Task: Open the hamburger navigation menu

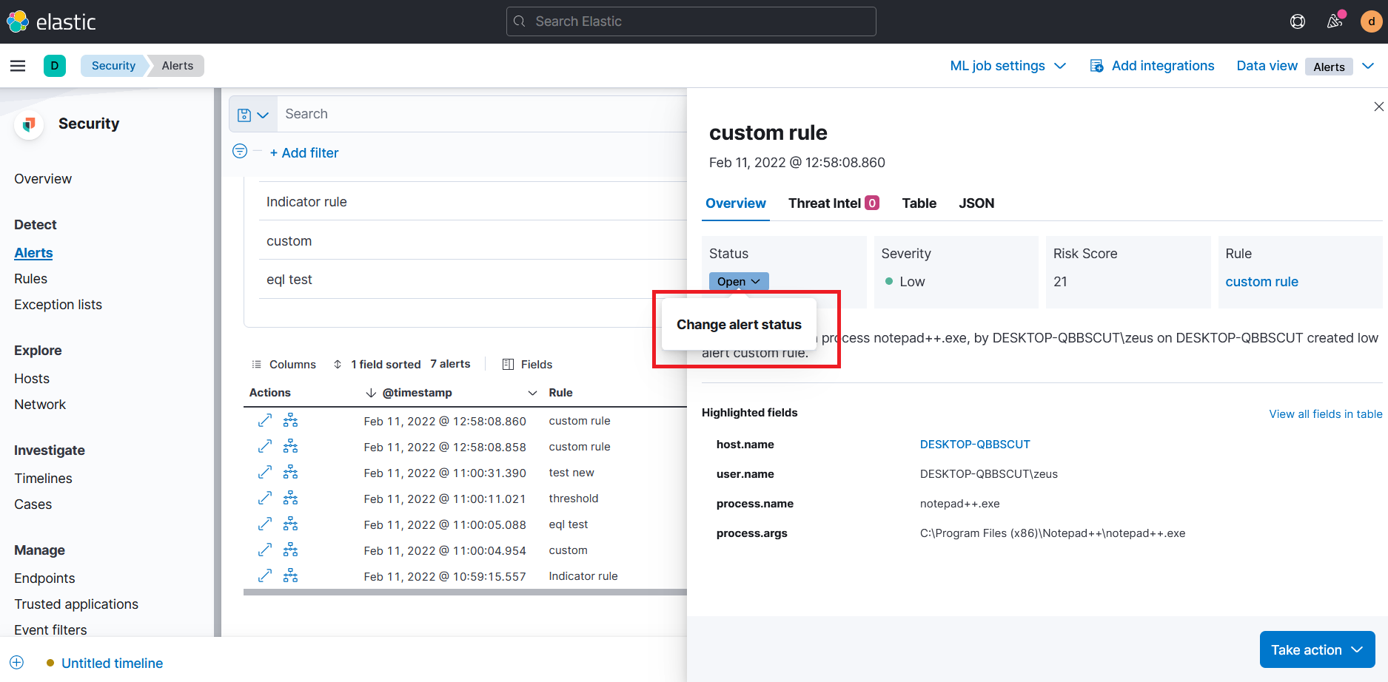Action: click(18, 65)
